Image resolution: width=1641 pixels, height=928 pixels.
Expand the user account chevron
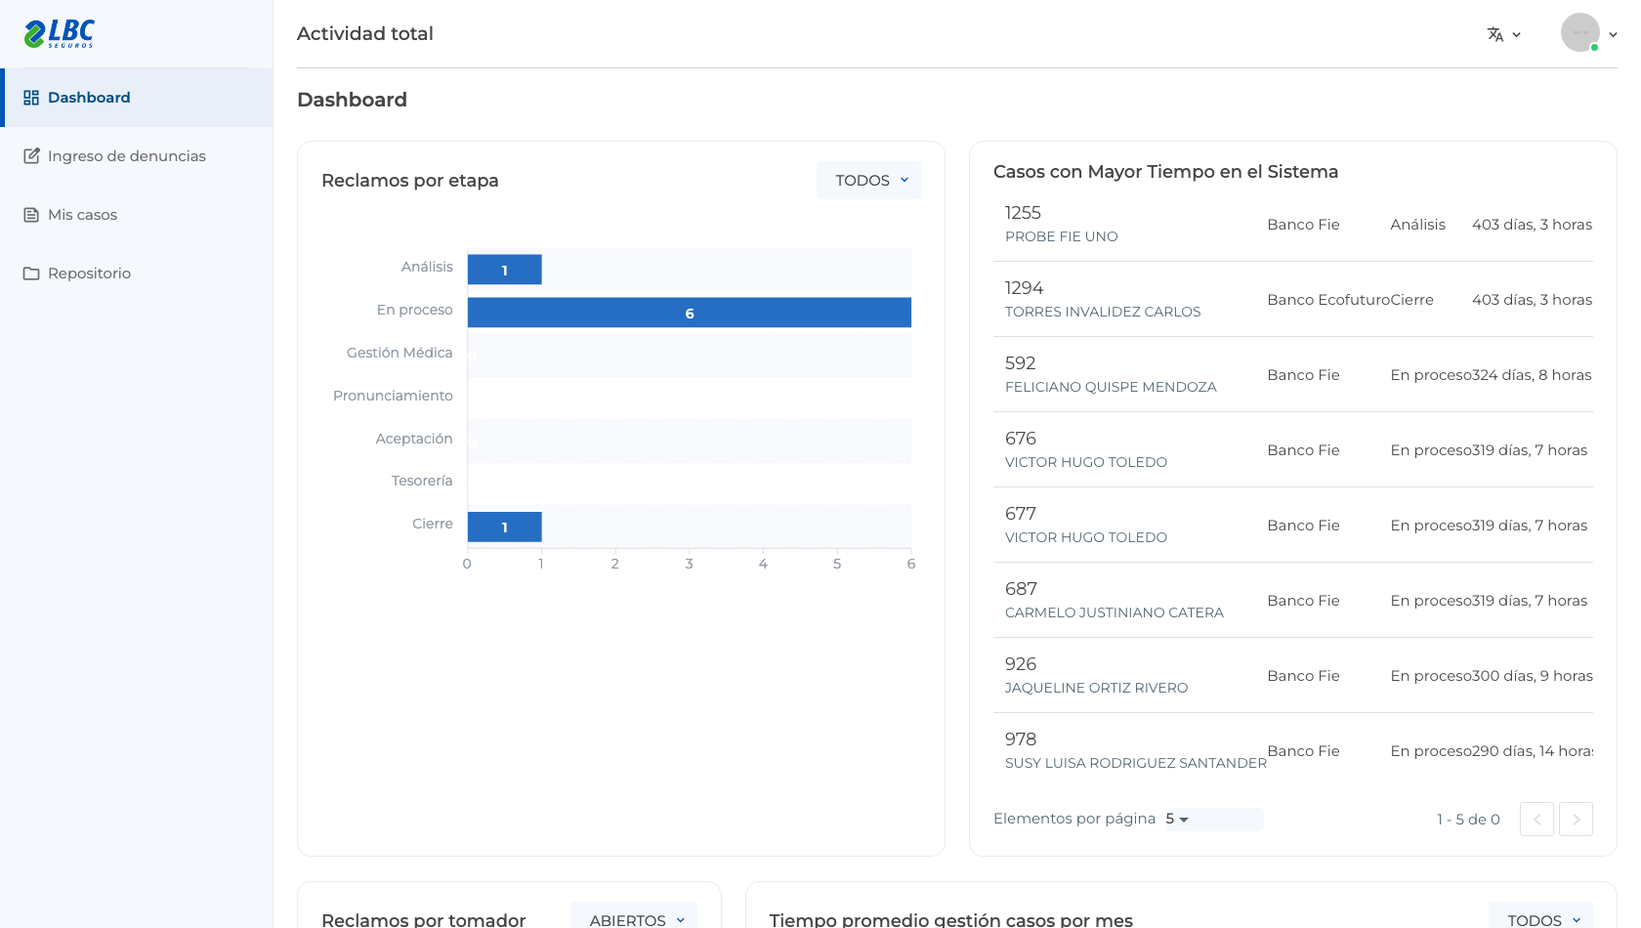coord(1613,34)
